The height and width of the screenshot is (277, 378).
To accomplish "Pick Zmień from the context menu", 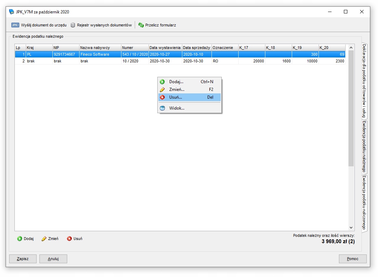I will click(x=177, y=90).
